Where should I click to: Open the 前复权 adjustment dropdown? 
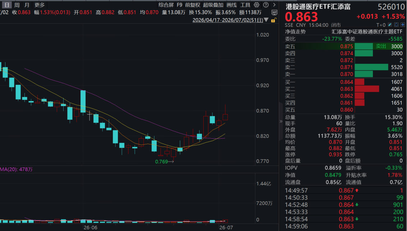192,5
